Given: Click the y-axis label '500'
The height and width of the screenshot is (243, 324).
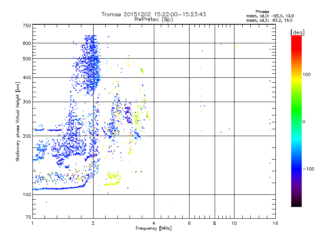Looking at the screenshot, I should pyautogui.click(x=27, y=59).
